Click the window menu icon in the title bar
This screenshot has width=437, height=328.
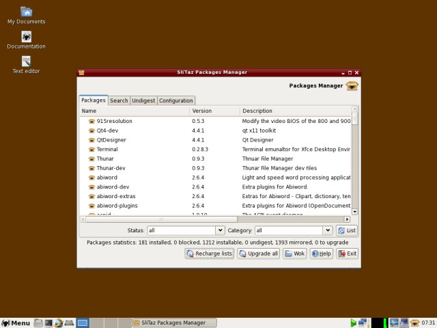tap(81, 72)
